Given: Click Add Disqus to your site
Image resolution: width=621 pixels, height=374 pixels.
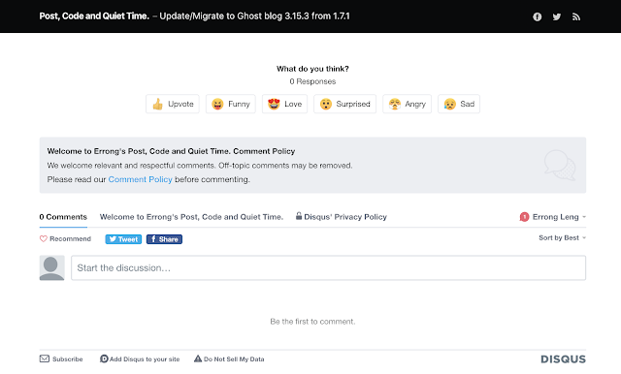Looking at the screenshot, I should click(140, 358).
